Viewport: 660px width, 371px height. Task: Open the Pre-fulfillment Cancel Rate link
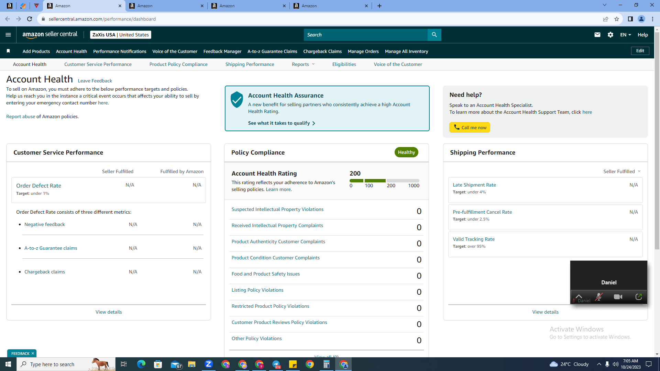482,212
